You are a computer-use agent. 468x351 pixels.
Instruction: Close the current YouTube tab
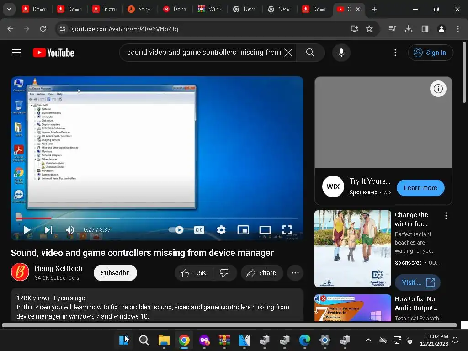point(358,9)
